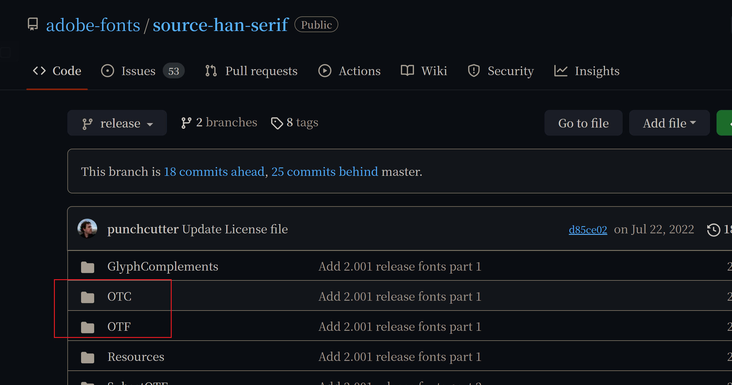Select the Actions play icon
Screen dimensions: 732x385
coord(325,71)
